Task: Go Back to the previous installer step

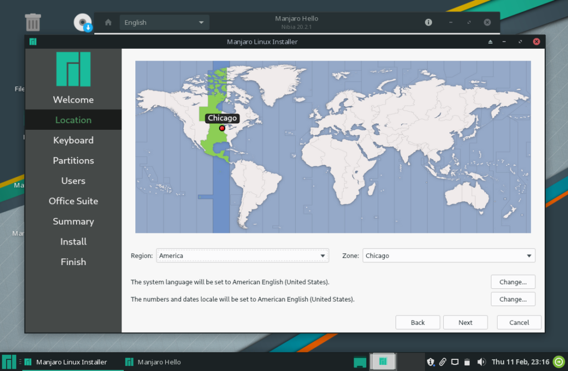Action: pos(418,322)
